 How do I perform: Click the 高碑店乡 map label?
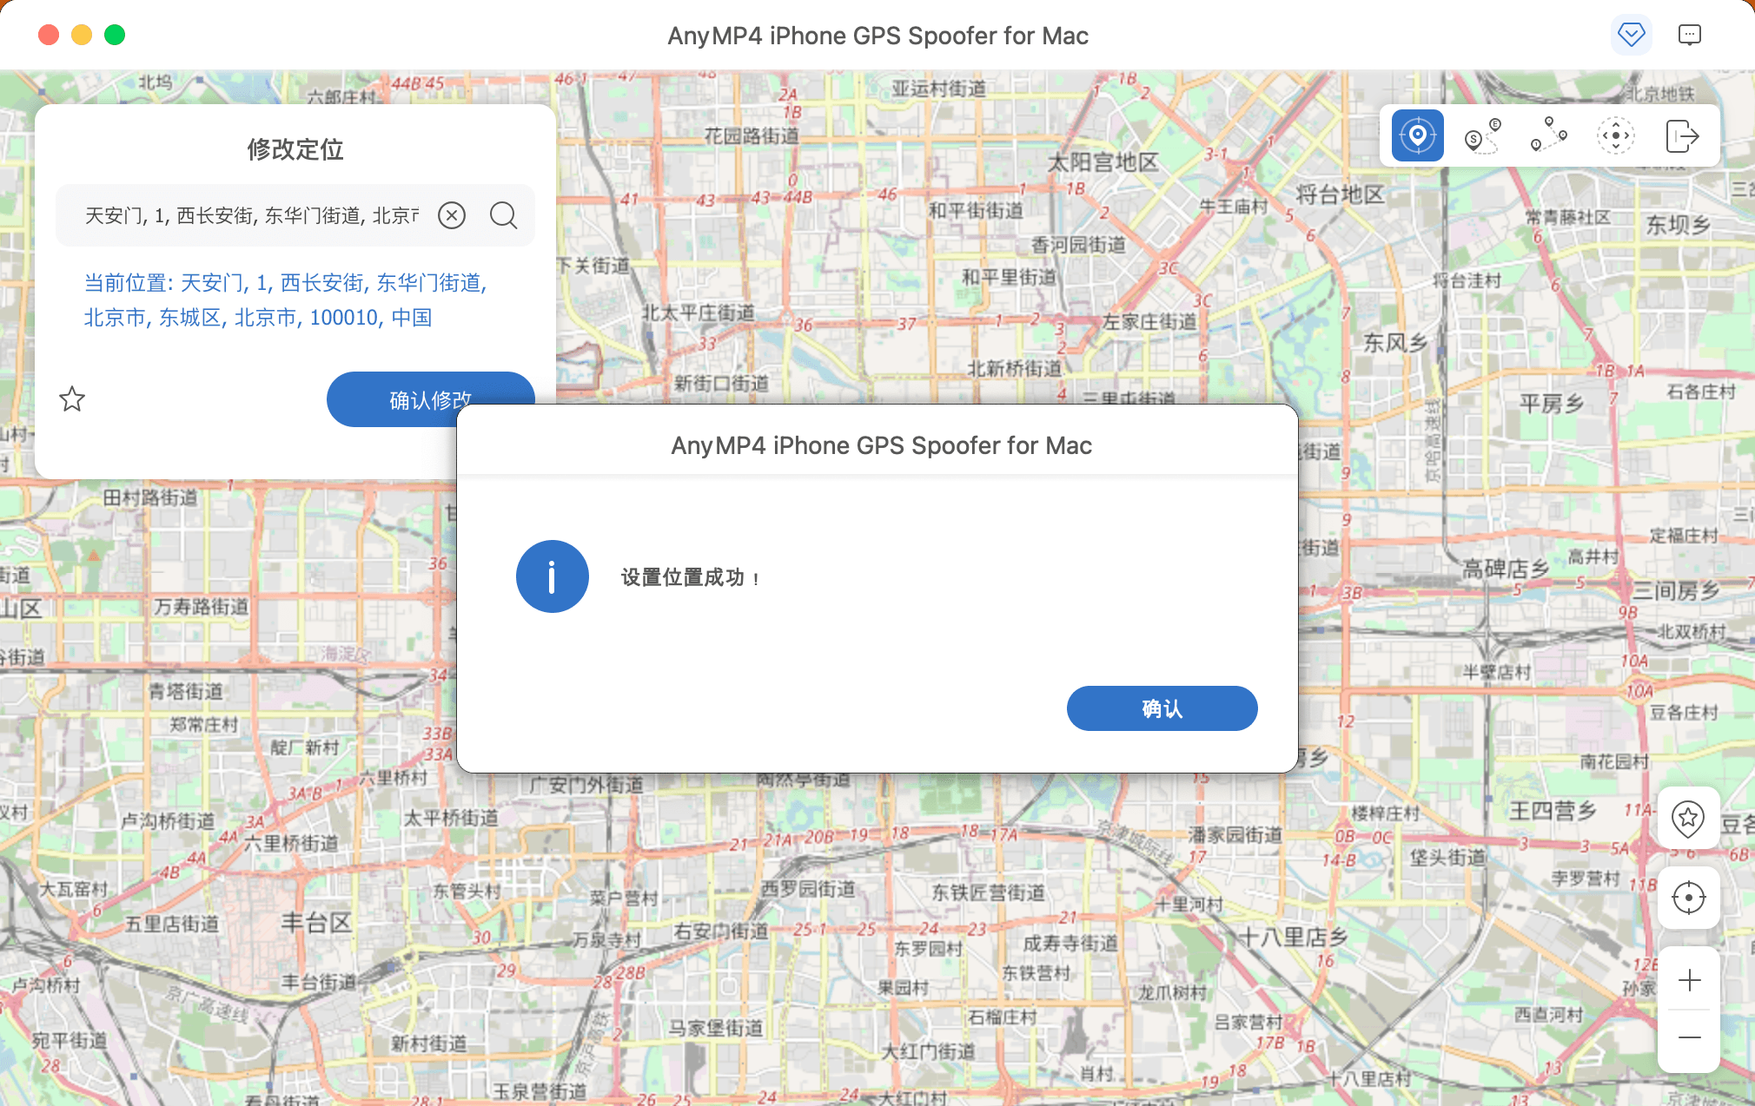pos(1506,569)
